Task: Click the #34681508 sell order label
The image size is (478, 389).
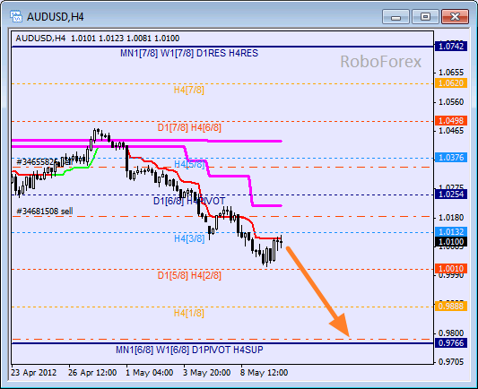Action: 45,212
